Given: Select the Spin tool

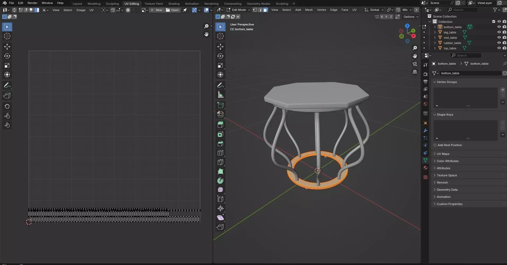Looking at the screenshot, I should coord(220,181).
